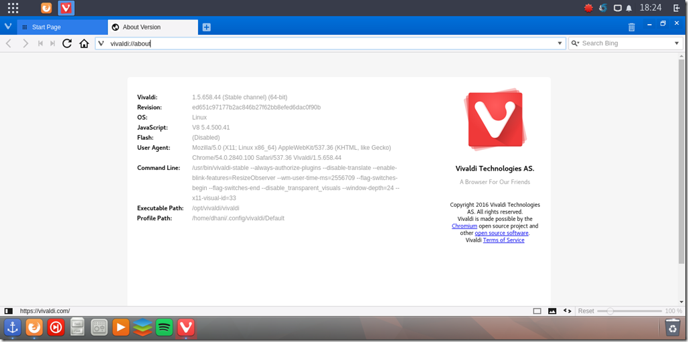Open page actions icon in status bar
The image size is (688, 342).
point(567,311)
